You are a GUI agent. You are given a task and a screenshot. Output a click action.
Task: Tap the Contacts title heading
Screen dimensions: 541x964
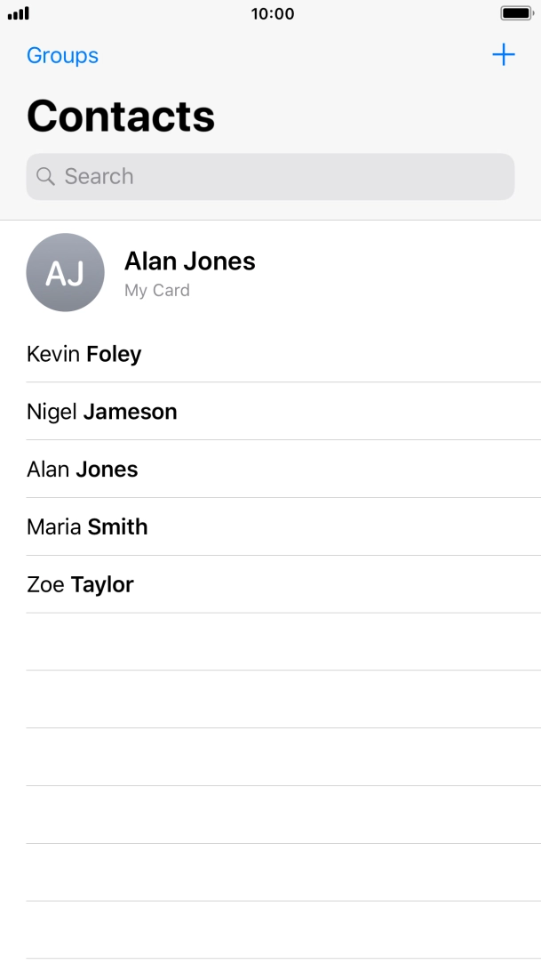coord(120,116)
